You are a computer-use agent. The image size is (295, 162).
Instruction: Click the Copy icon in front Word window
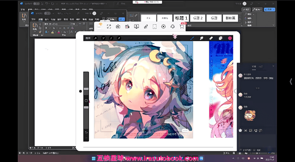click(40, 28)
